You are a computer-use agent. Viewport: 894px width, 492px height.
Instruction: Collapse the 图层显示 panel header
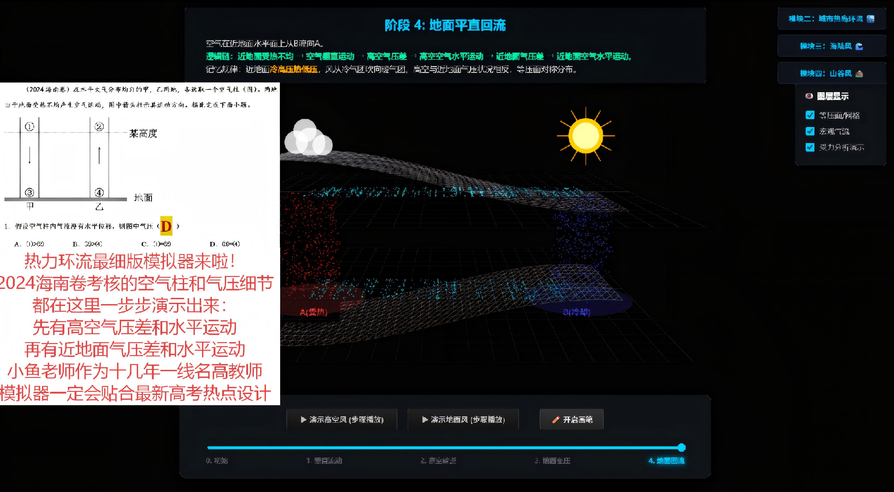[833, 96]
